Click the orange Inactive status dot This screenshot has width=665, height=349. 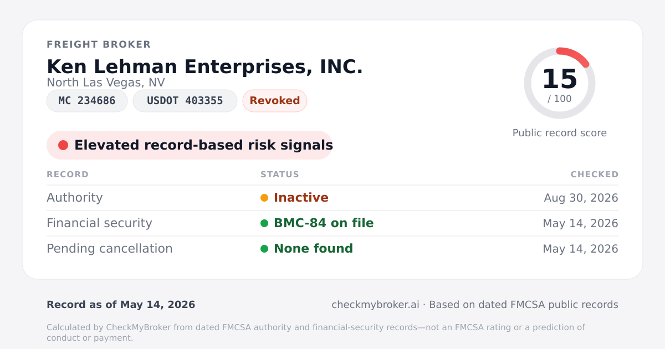point(264,198)
